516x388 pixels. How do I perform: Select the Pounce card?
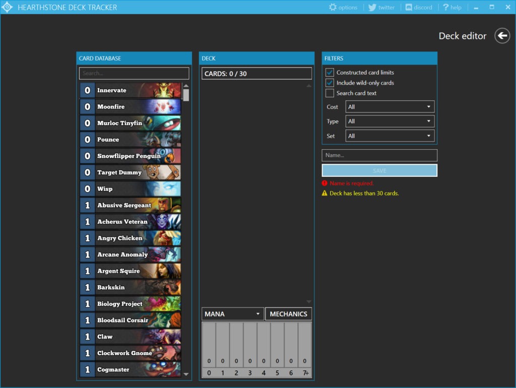(x=131, y=140)
